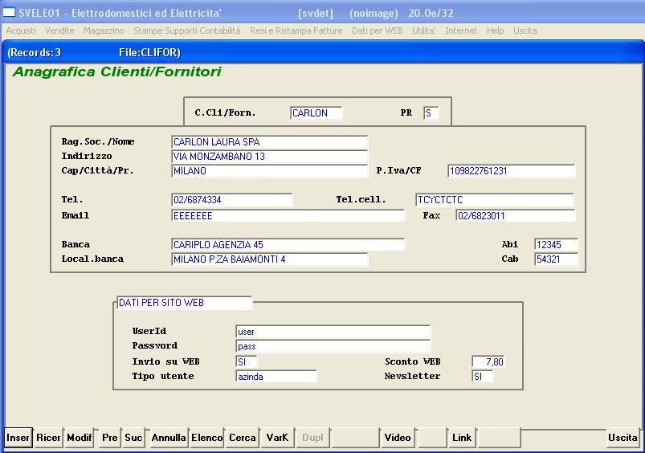Click the Password field containing pass
Screen dimensions: 645x453
click(x=333, y=346)
